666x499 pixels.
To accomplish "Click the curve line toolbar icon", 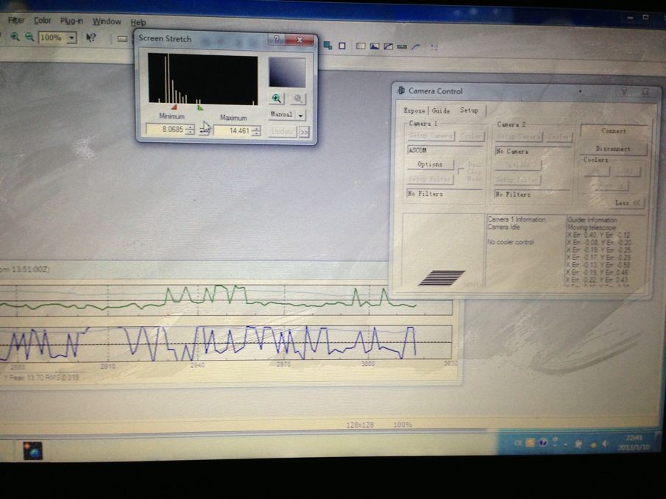I will coord(416,46).
